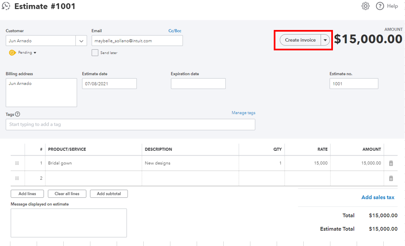The image size is (405, 246).
Task: Click the Manage tags link
Action: pyautogui.click(x=243, y=113)
